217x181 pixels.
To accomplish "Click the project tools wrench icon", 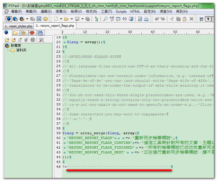I will pos(41,40).
